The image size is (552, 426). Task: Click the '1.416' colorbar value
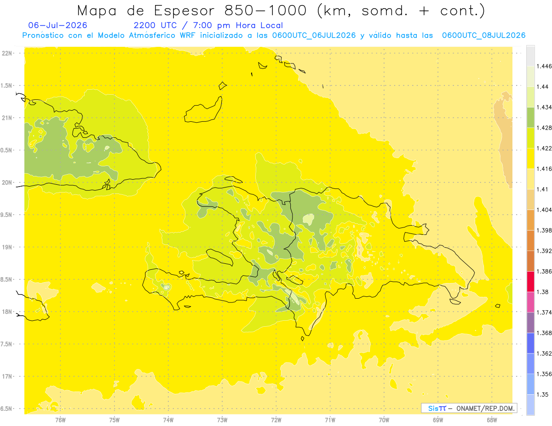[545, 169]
